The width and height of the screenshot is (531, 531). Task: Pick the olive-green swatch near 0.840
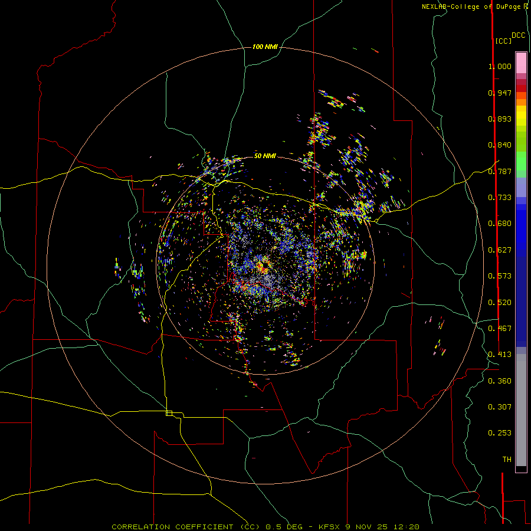521,142
